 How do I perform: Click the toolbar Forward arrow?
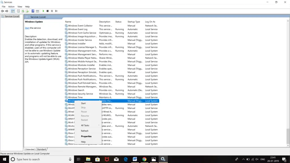click(7, 11)
